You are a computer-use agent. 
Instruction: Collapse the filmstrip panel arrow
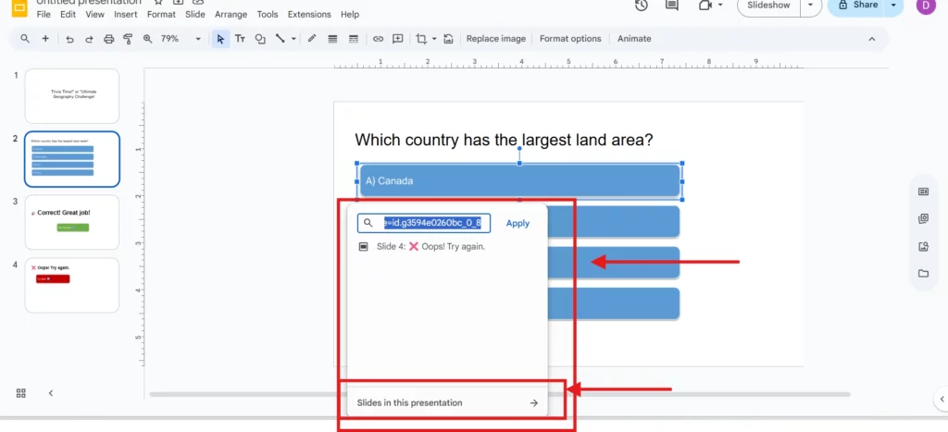(x=51, y=393)
